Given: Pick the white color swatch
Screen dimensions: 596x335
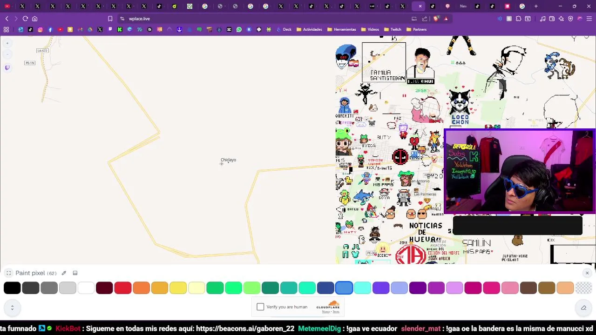Looking at the screenshot, I should click(86, 288).
